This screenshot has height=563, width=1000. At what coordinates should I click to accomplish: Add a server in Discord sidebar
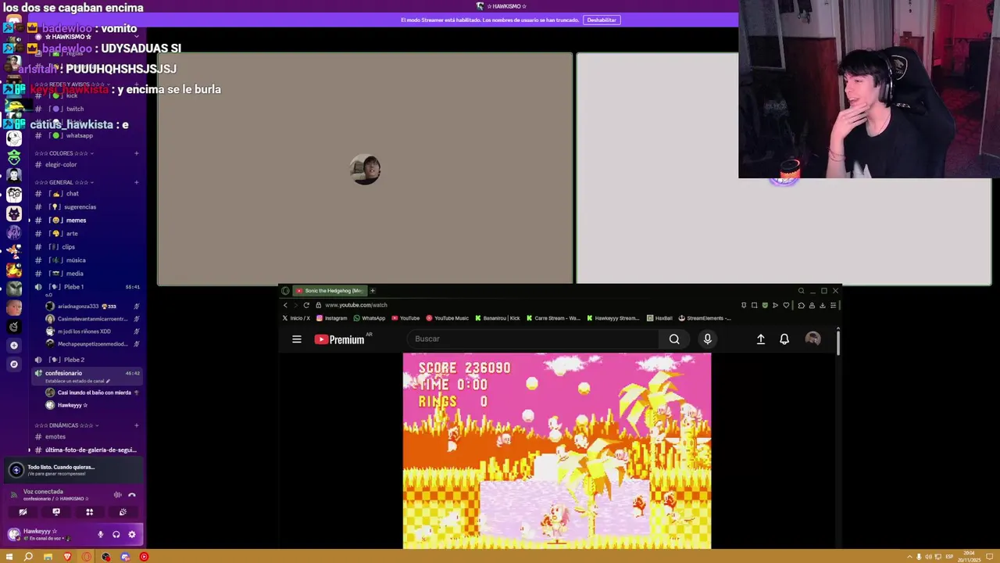tap(14, 345)
